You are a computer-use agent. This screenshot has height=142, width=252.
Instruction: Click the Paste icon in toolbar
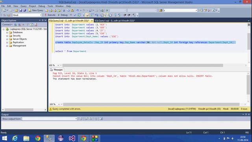point(72,11)
